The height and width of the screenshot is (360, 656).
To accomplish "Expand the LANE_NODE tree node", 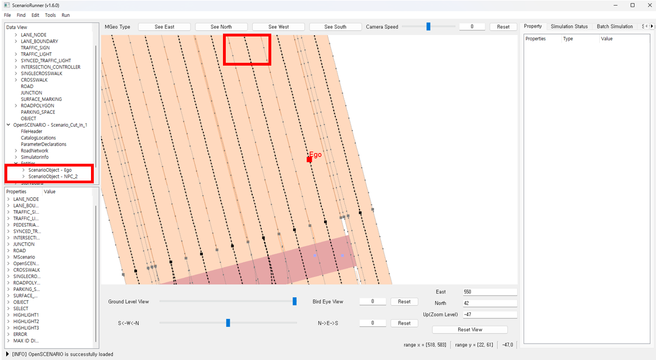I will tap(16, 35).
